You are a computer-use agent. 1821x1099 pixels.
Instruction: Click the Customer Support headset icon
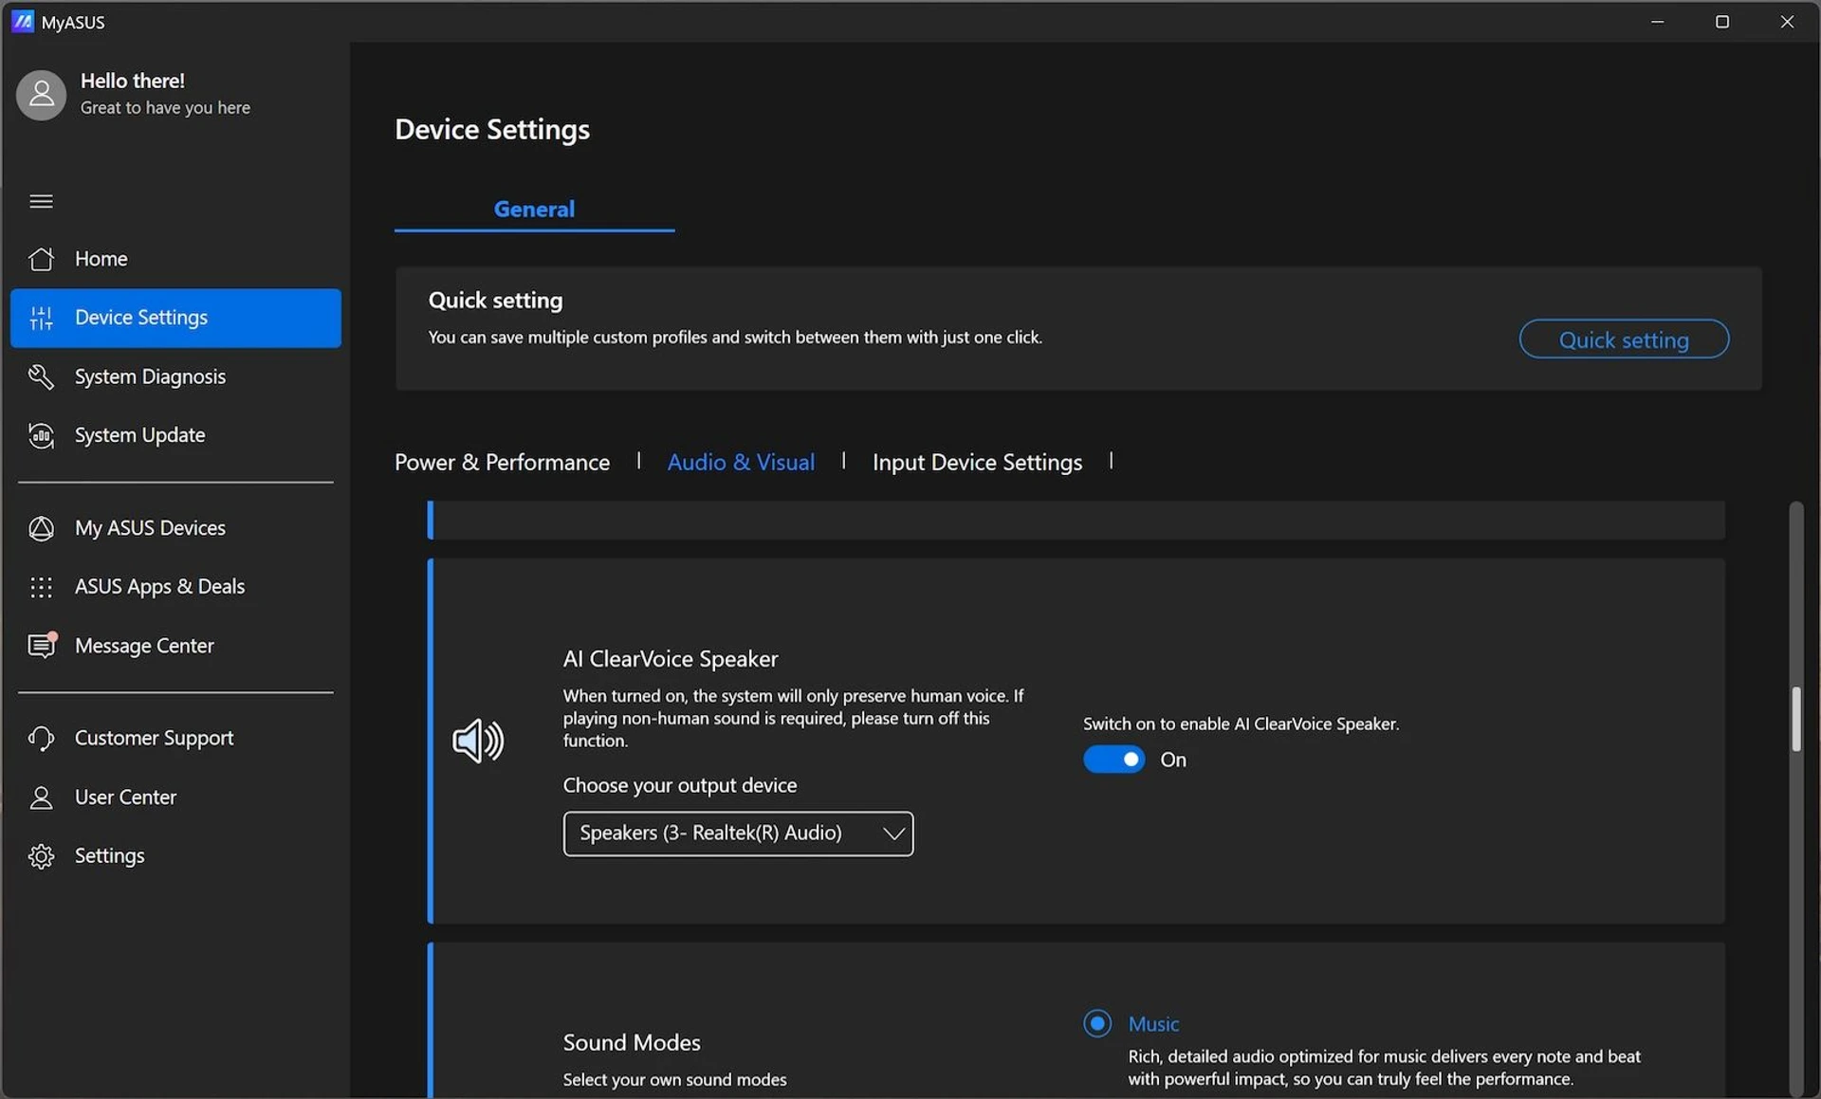tap(41, 738)
